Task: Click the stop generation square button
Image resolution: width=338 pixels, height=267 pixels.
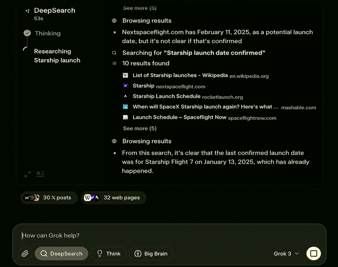Action: coord(314,253)
